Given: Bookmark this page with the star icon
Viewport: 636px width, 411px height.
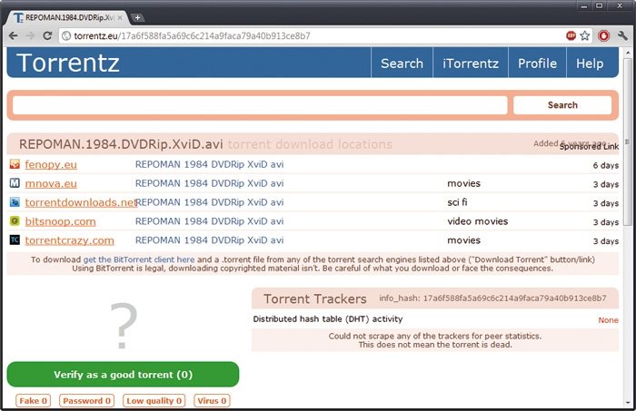Looking at the screenshot, I should [585, 35].
